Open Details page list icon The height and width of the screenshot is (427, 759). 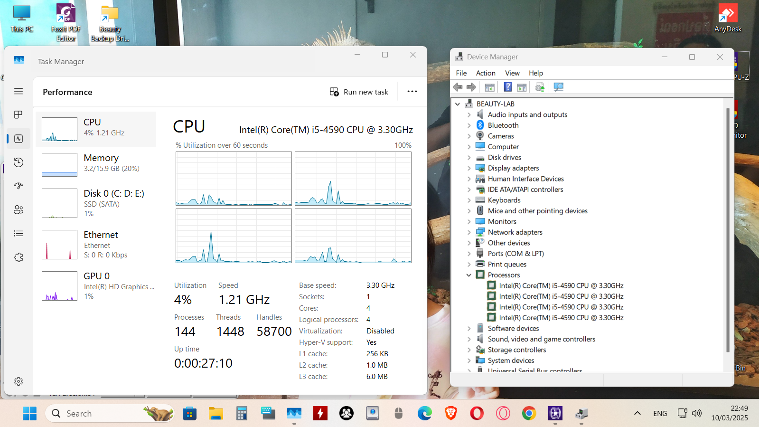point(19,234)
